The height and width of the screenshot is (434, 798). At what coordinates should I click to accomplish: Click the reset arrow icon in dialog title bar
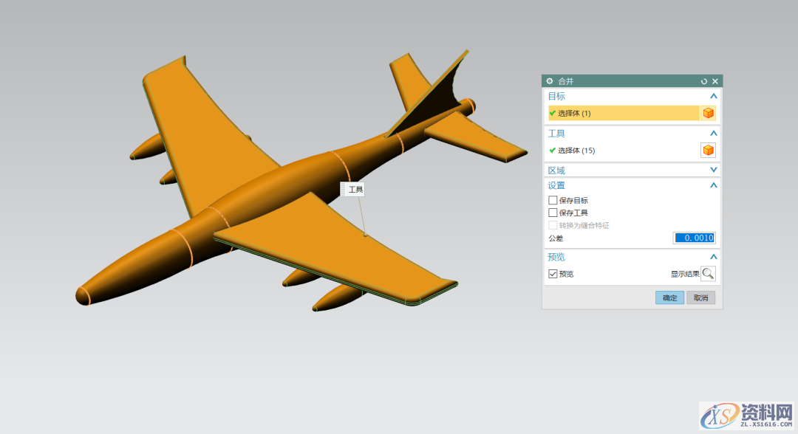click(x=704, y=81)
